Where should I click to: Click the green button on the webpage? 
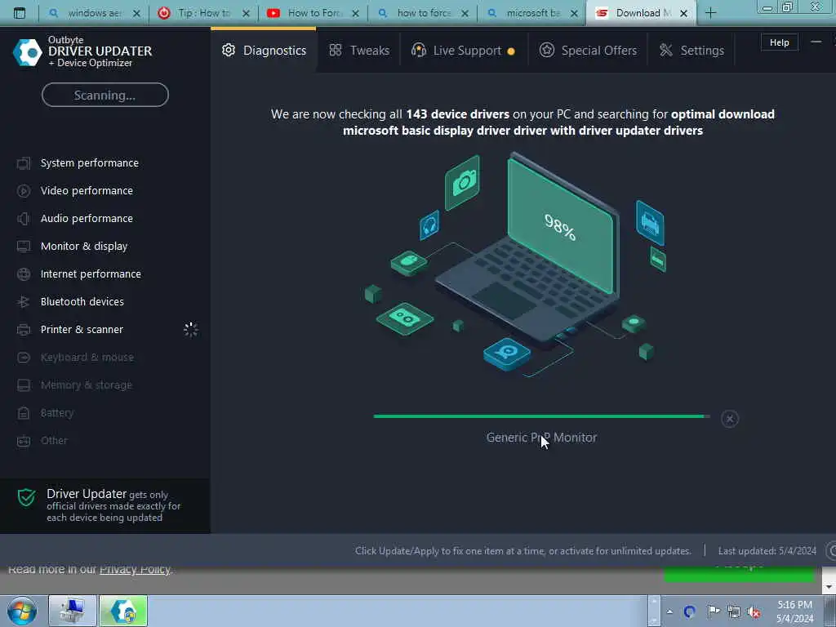pyautogui.click(x=739, y=575)
